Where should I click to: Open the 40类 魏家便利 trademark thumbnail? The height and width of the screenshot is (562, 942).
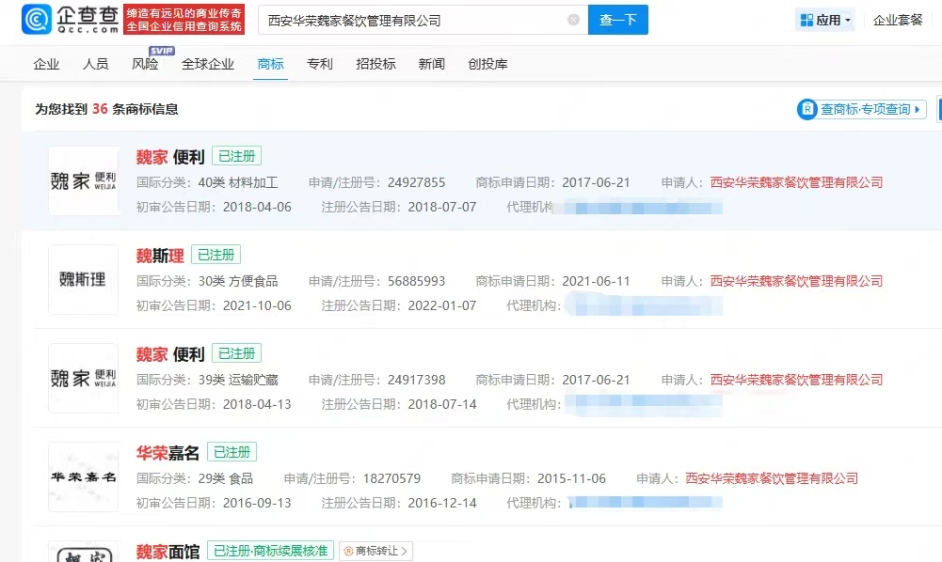(x=84, y=180)
